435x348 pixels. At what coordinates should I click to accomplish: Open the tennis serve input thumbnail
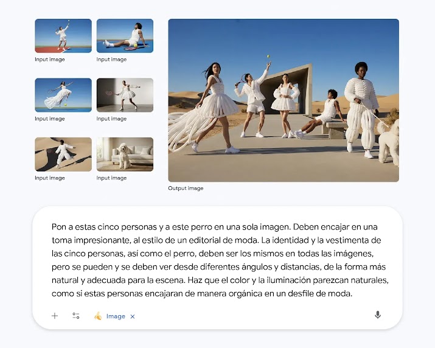click(x=63, y=36)
